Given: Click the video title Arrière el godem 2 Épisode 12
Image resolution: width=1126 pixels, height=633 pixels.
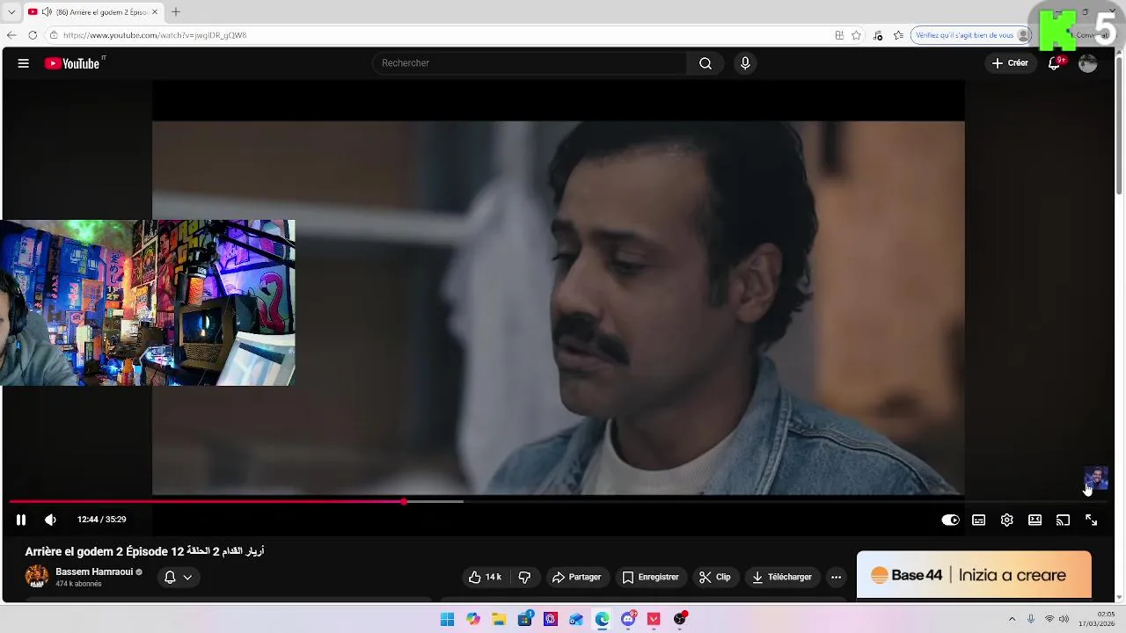Looking at the screenshot, I should tap(144, 552).
